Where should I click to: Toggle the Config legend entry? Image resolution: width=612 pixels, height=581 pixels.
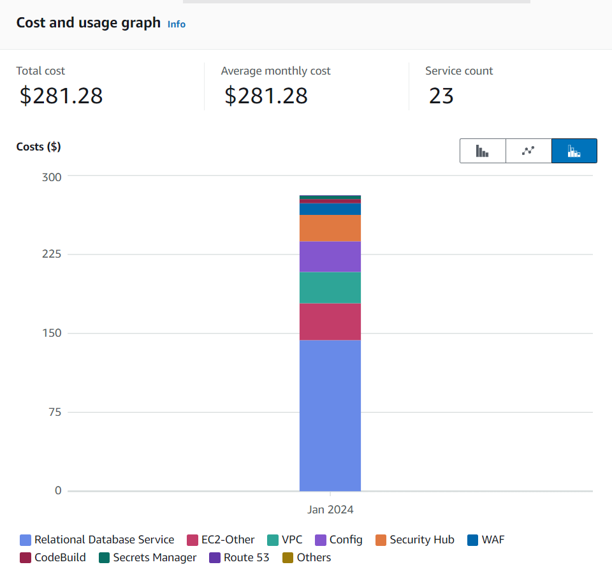tap(339, 540)
